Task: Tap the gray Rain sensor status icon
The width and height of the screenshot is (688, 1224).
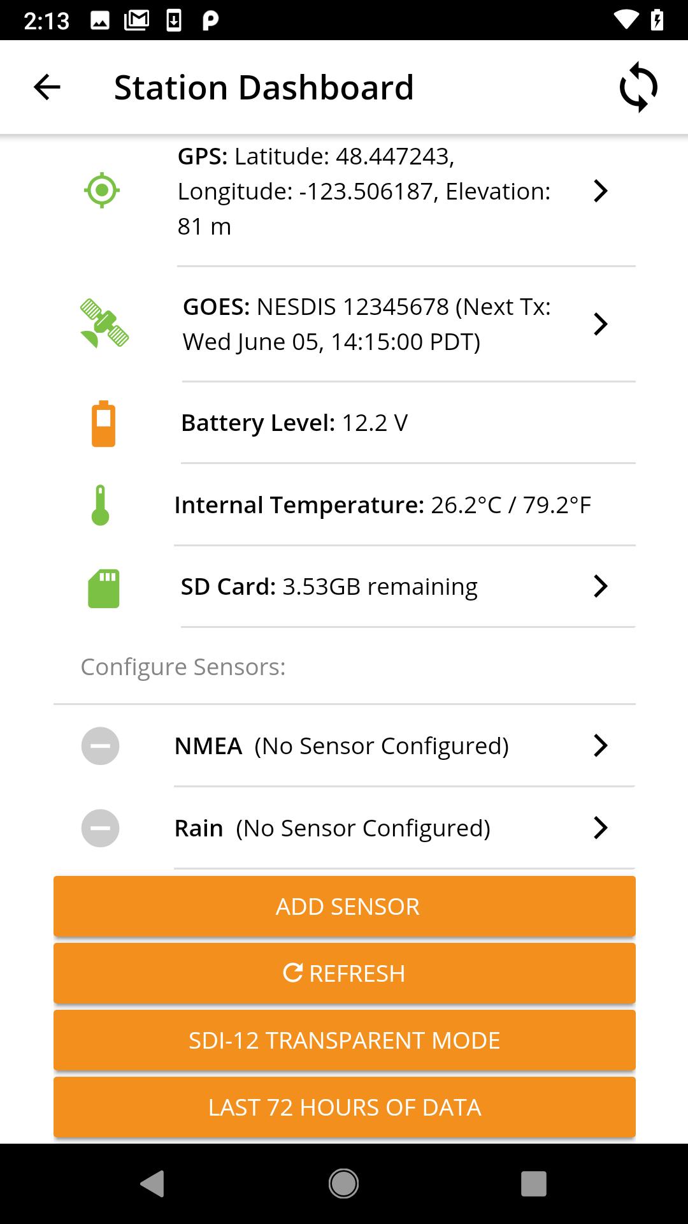Action: (101, 827)
